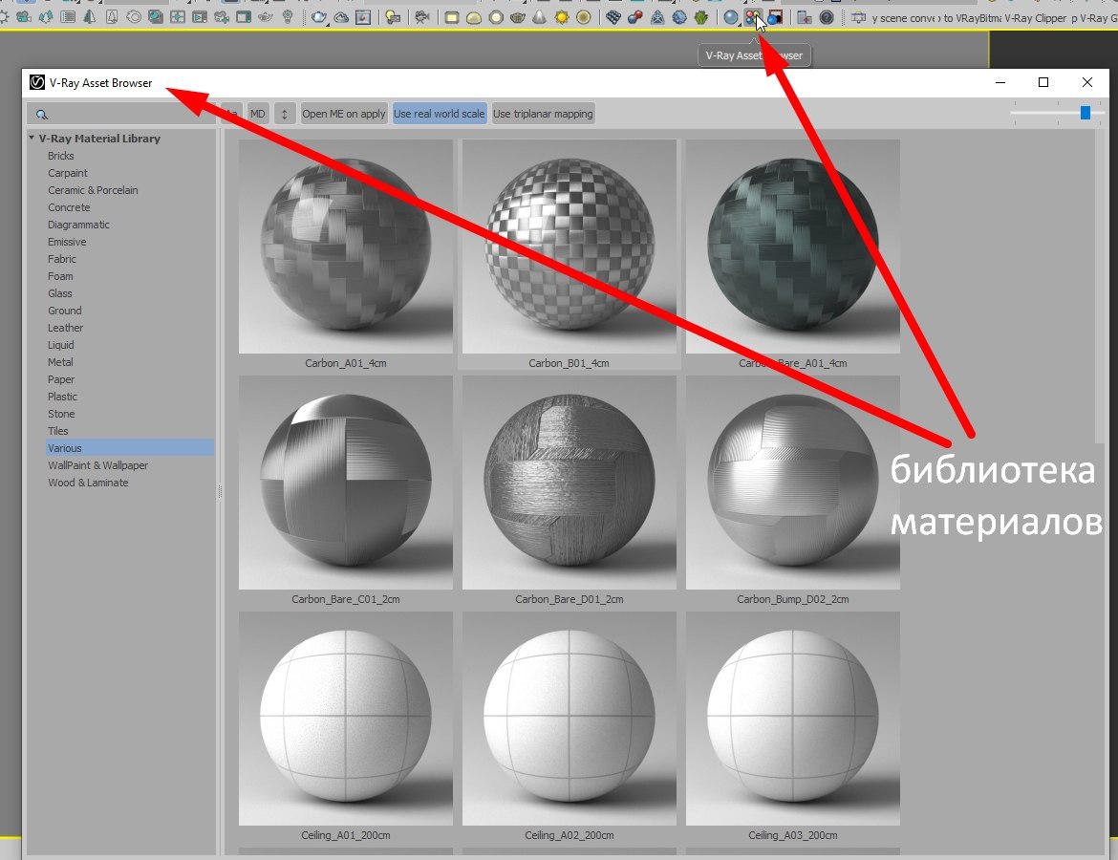Create a V-Ray mesh light teapot icon
Image resolution: width=1118 pixels, height=860 pixels.
click(518, 17)
